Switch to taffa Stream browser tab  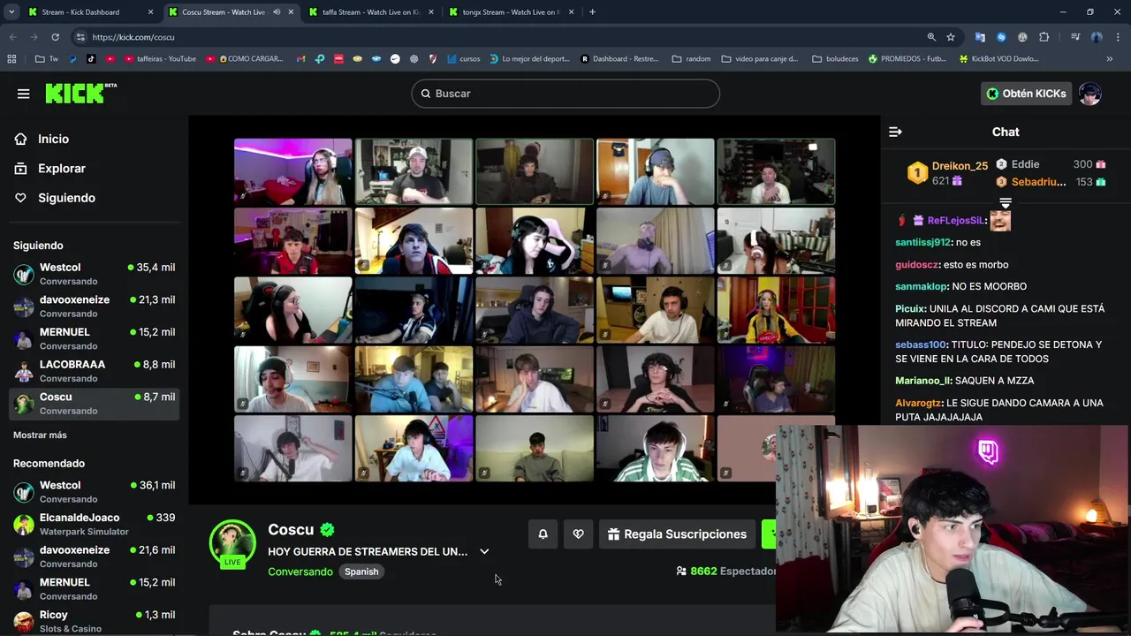pos(369,12)
